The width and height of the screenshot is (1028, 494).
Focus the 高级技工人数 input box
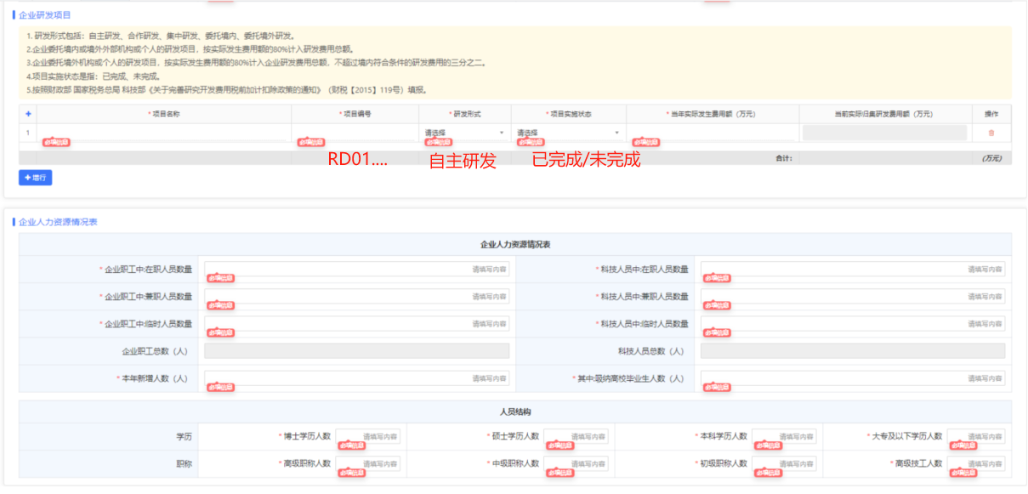pyautogui.click(x=975, y=463)
